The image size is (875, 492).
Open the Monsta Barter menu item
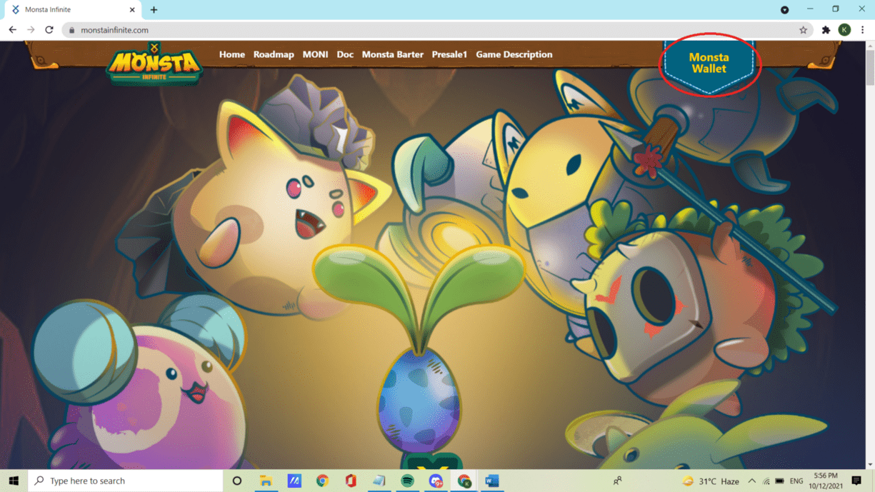[x=392, y=54]
